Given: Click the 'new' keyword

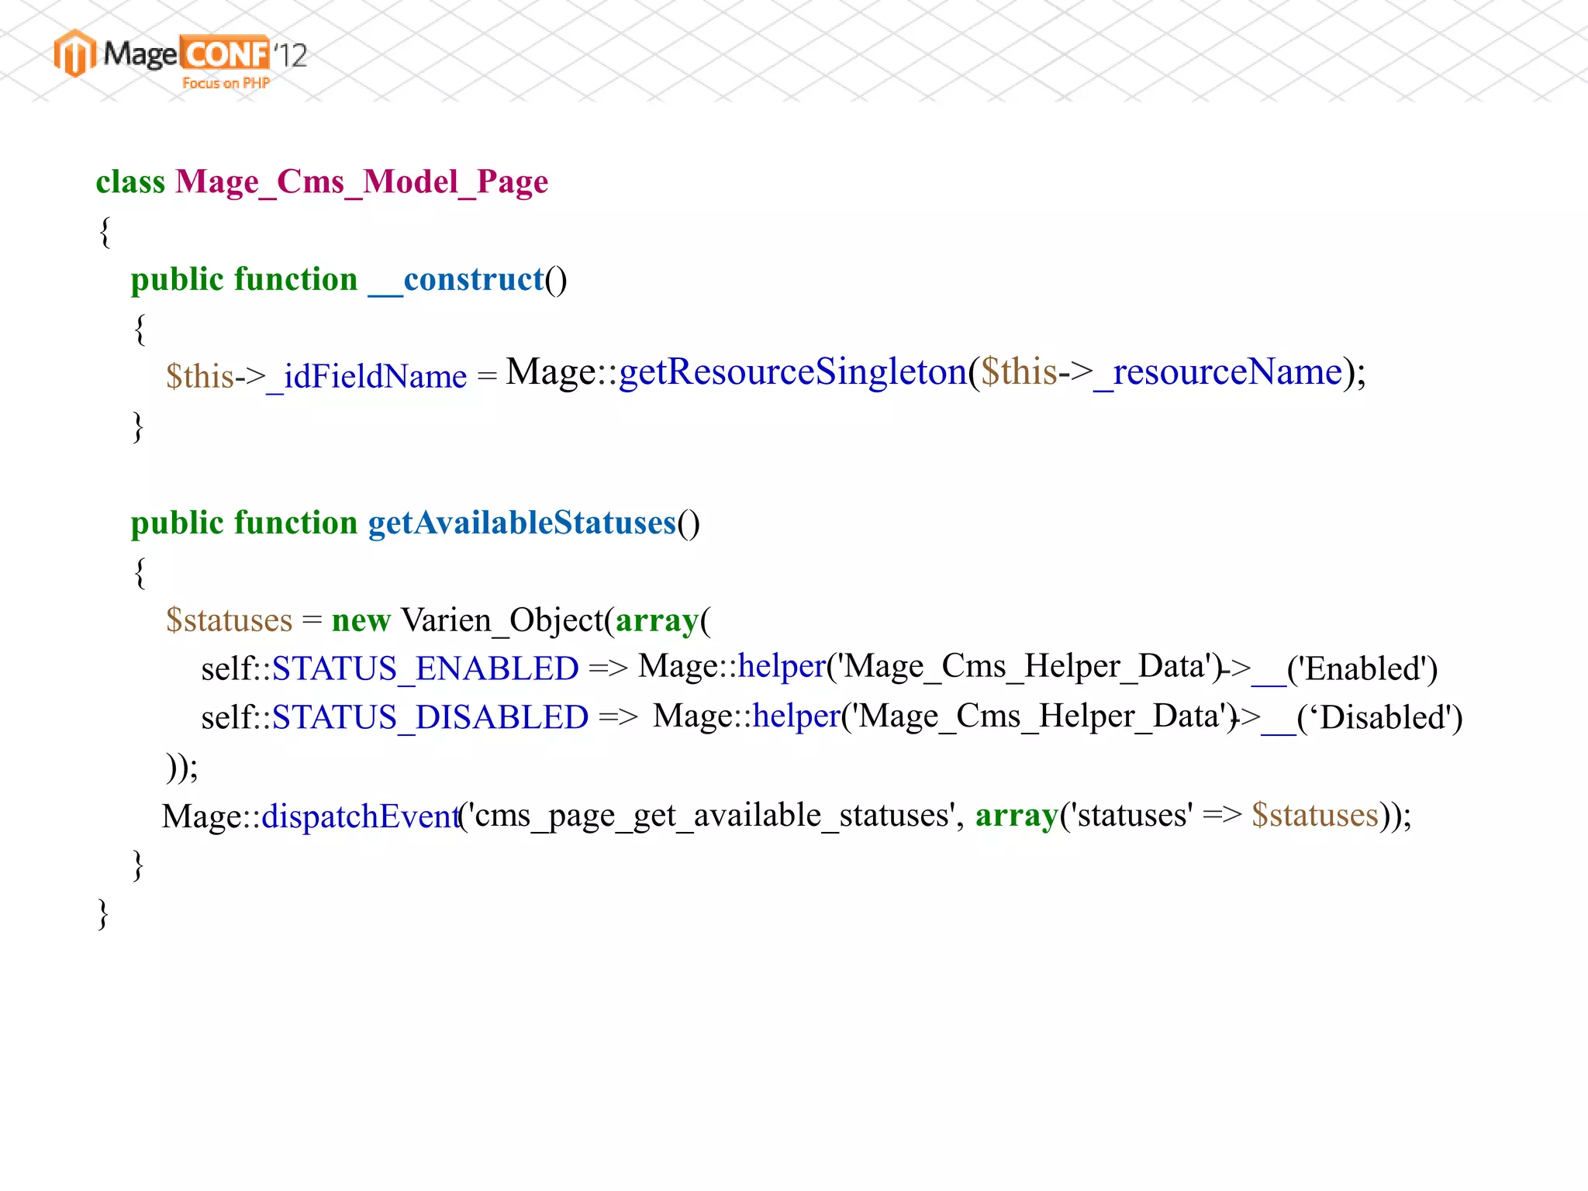Looking at the screenshot, I should [361, 622].
